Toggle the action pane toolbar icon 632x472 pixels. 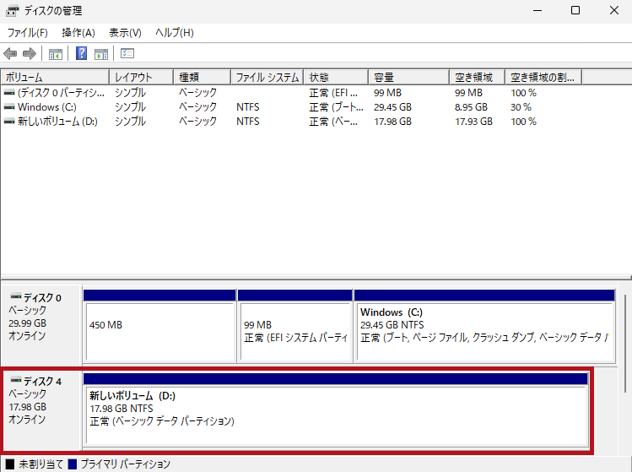tap(101, 54)
